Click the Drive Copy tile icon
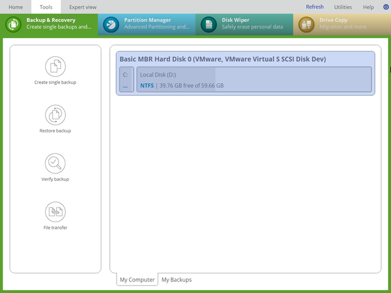Image resolution: width=391 pixels, height=293 pixels. pyautogui.click(x=307, y=24)
